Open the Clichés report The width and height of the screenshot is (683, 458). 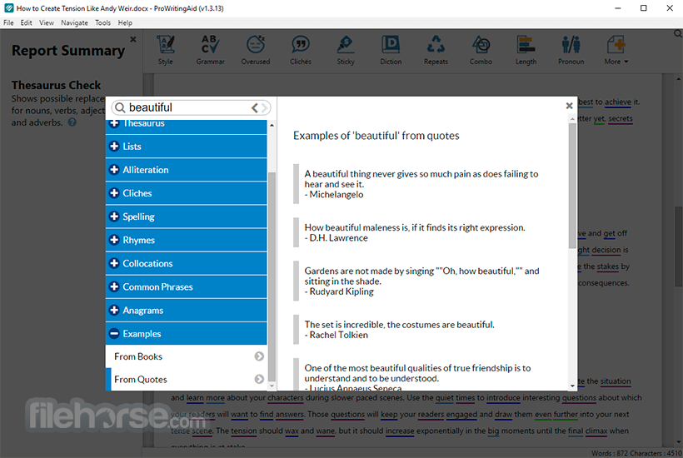pos(301,50)
